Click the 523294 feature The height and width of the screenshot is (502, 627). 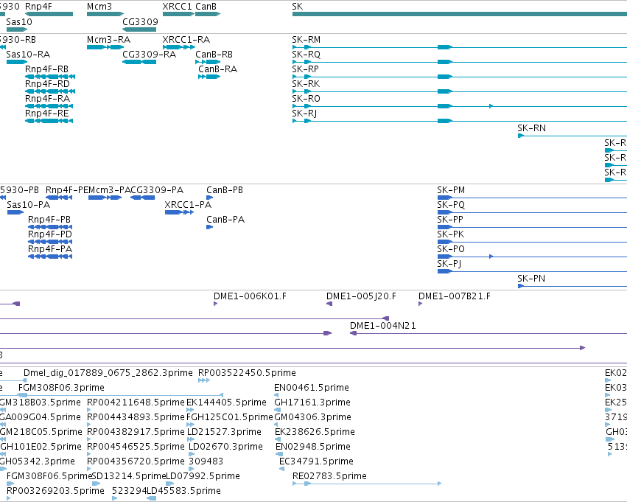114,499
